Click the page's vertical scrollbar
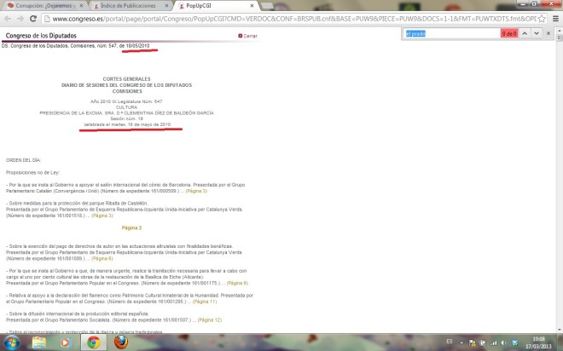This screenshot has height=351, width=563. pyautogui.click(x=559, y=170)
